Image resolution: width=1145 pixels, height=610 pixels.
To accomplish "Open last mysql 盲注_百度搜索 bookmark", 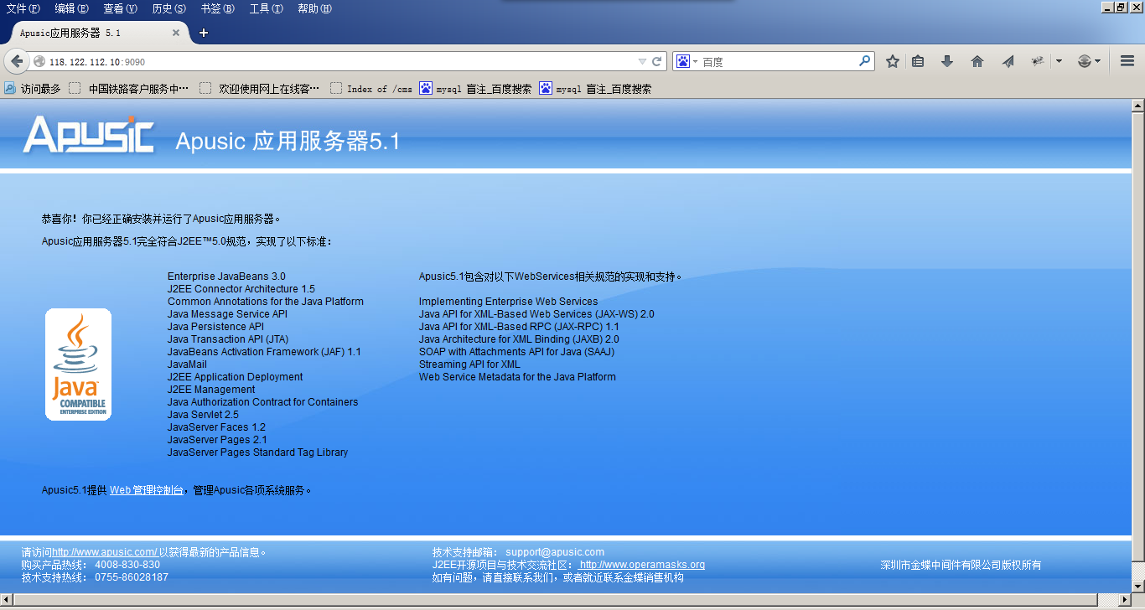I will pos(595,88).
